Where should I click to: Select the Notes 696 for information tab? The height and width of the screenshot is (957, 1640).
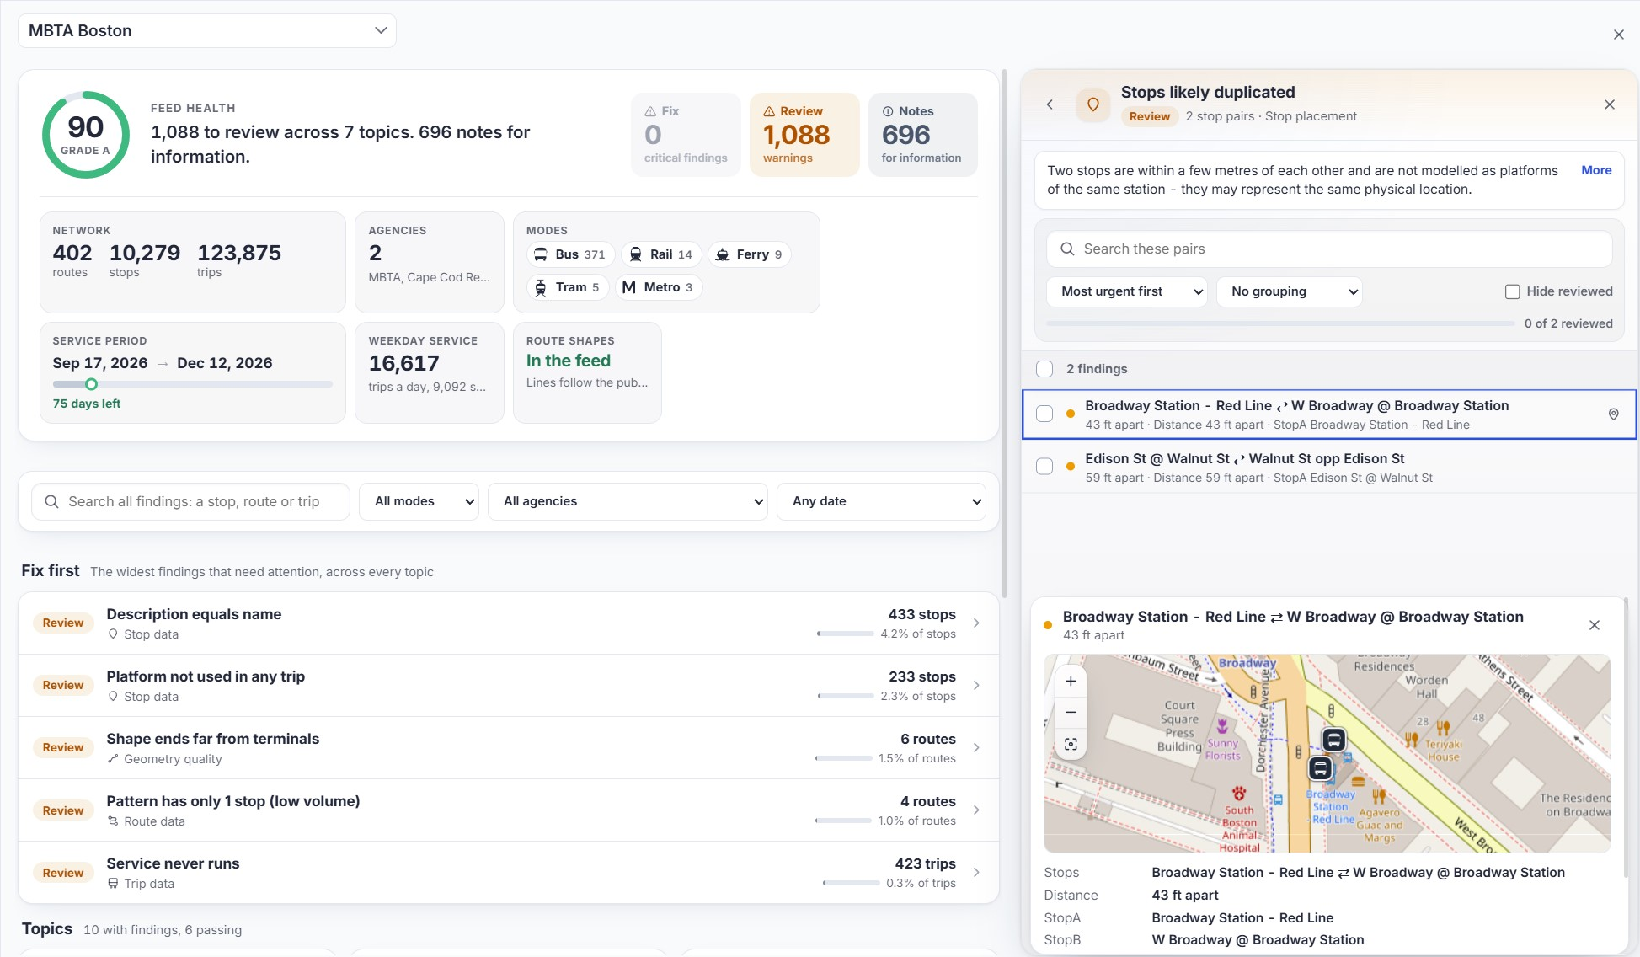click(922, 135)
